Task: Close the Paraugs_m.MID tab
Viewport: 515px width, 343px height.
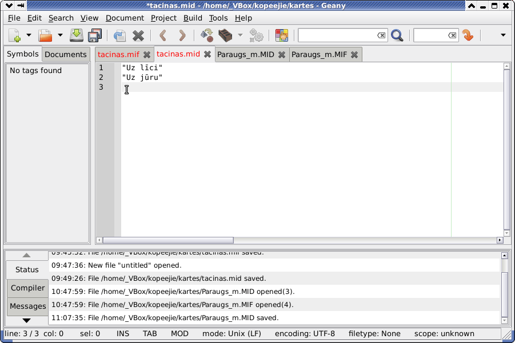Action: click(282, 55)
